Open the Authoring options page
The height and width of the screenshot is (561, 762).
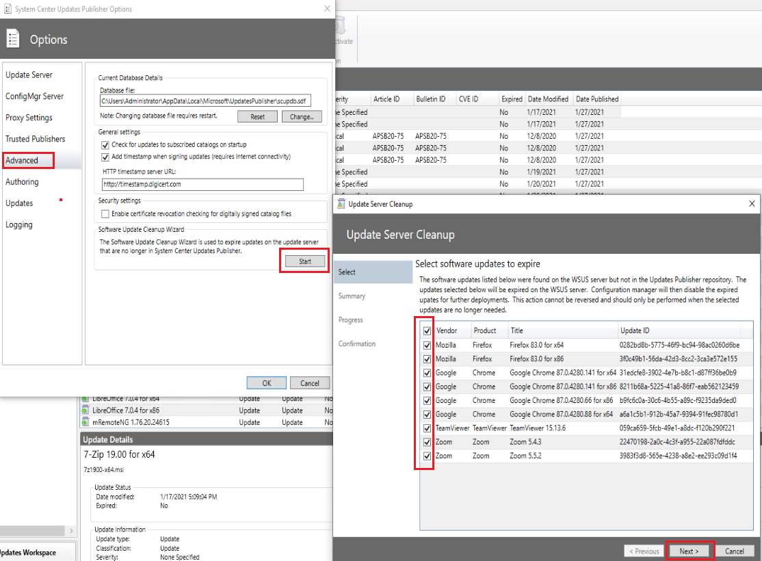[x=22, y=182]
